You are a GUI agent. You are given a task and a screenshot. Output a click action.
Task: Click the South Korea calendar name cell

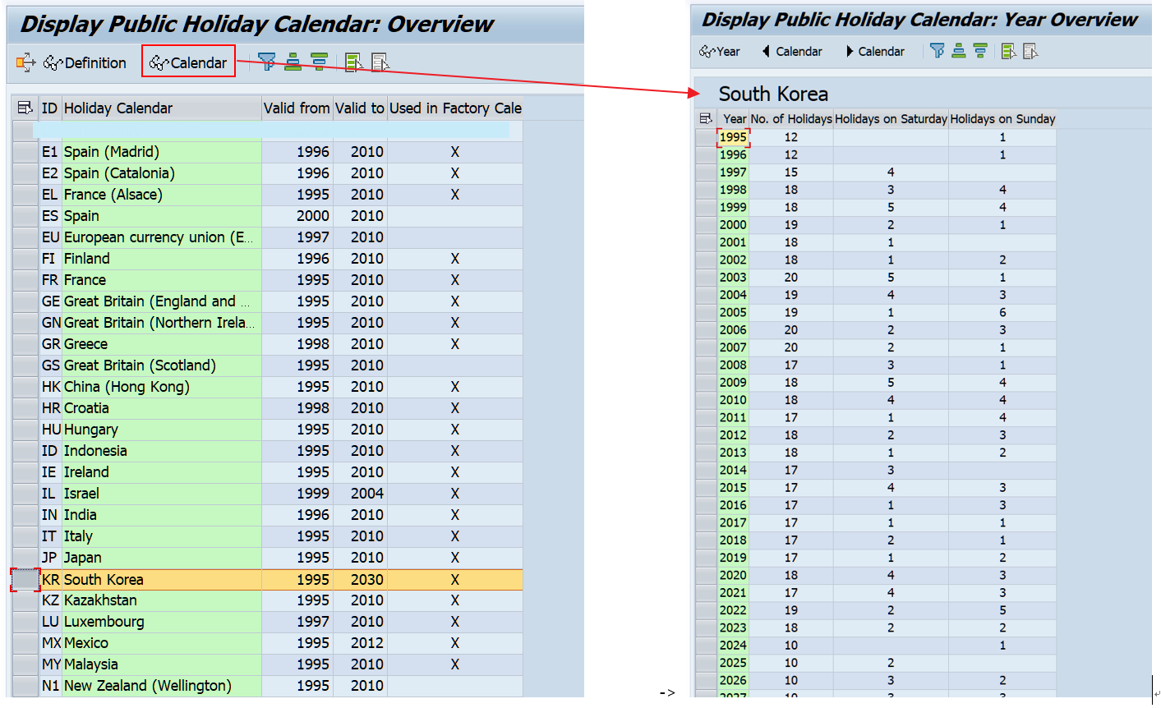click(162, 580)
